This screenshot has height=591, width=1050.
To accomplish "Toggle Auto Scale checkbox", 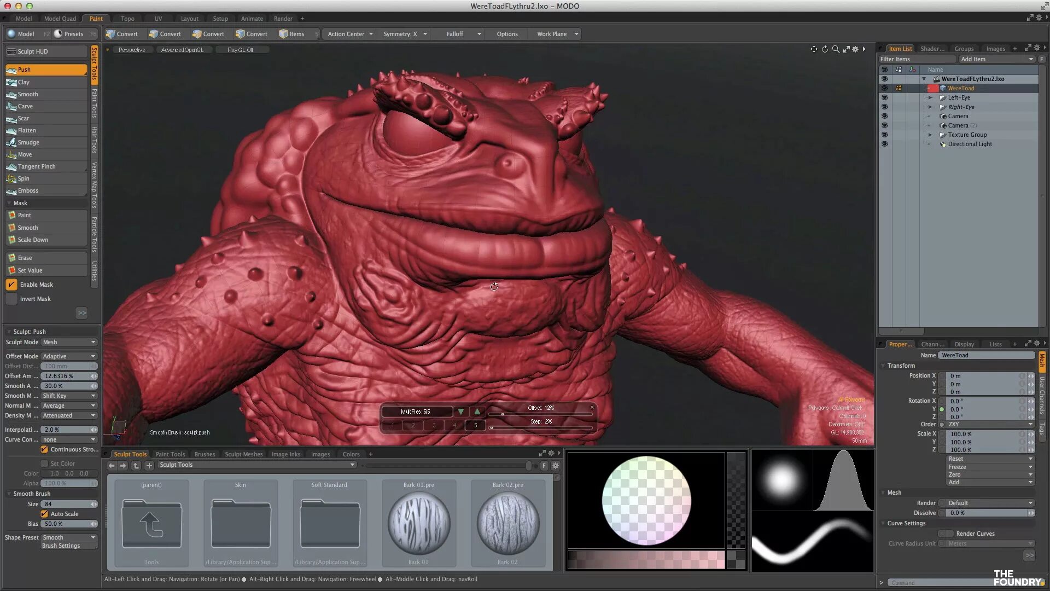I will click(45, 514).
